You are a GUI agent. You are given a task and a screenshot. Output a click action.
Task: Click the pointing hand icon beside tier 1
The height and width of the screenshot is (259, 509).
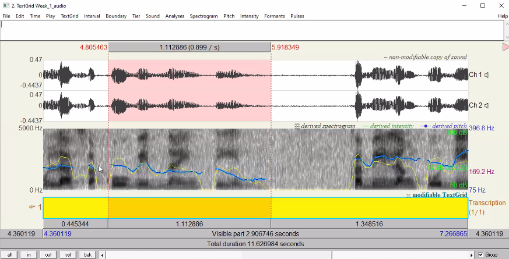tap(32, 207)
